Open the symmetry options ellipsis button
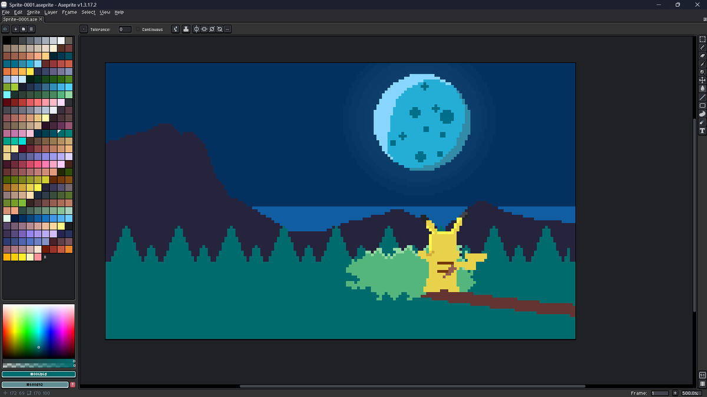The image size is (707, 397). (x=227, y=29)
